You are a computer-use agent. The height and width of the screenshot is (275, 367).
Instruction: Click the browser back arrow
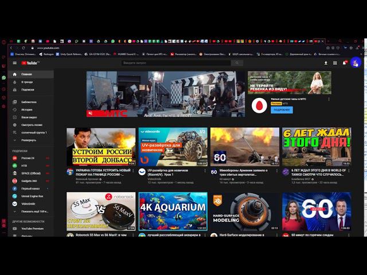point(11,48)
